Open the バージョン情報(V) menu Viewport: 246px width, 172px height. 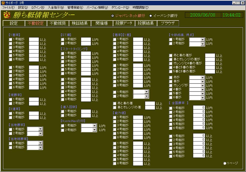(97, 7)
